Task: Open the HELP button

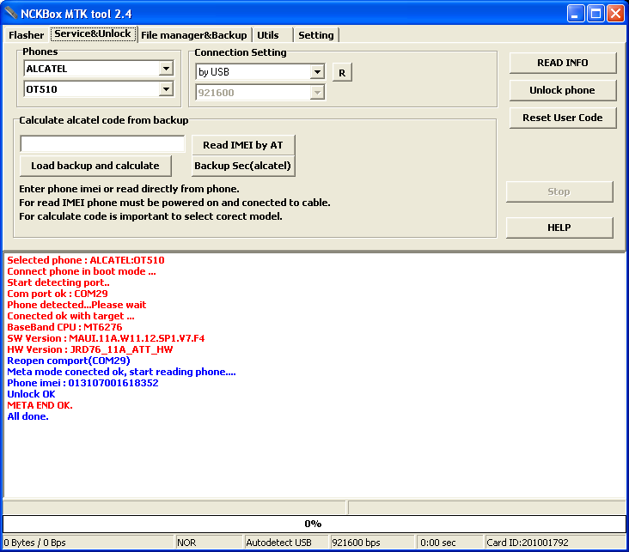Action: (559, 227)
